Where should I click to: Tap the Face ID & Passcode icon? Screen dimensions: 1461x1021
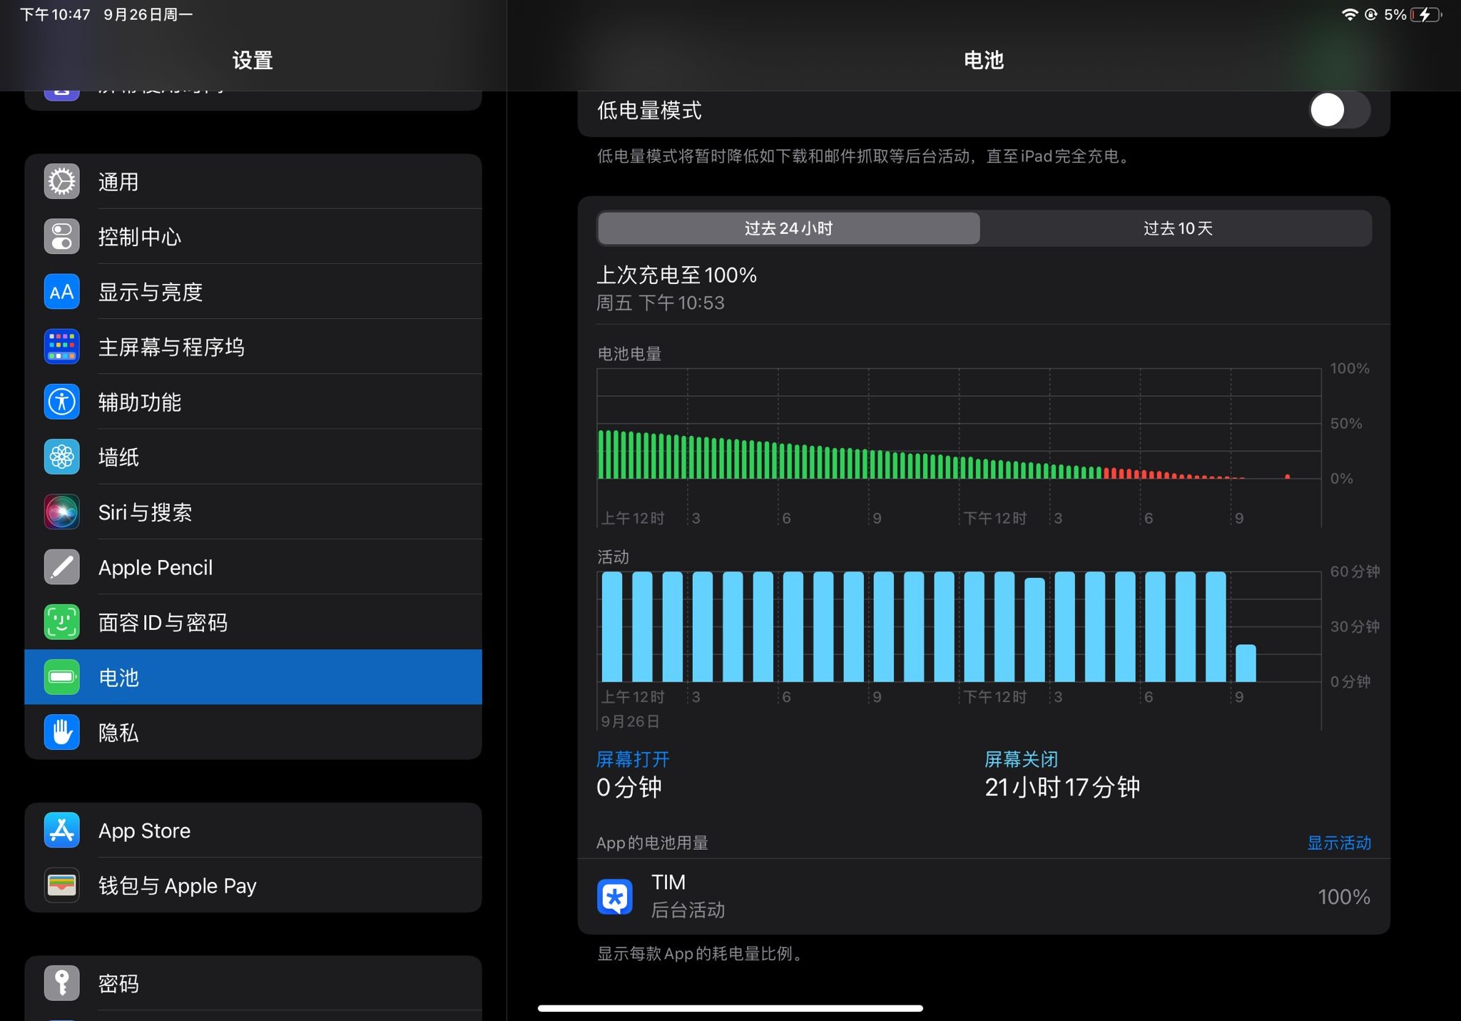coord(62,622)
